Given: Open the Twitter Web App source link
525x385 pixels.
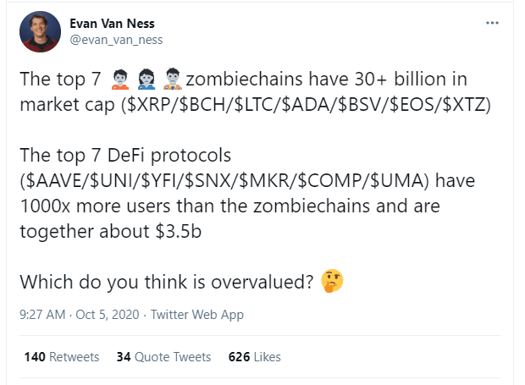Looking at the screenshot, I should tap(197, 315).
